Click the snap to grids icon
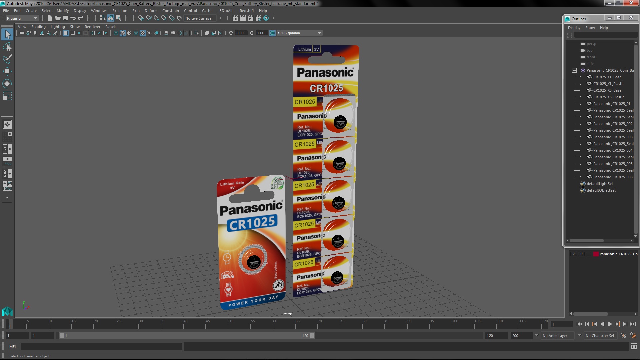 click(141, 18)
